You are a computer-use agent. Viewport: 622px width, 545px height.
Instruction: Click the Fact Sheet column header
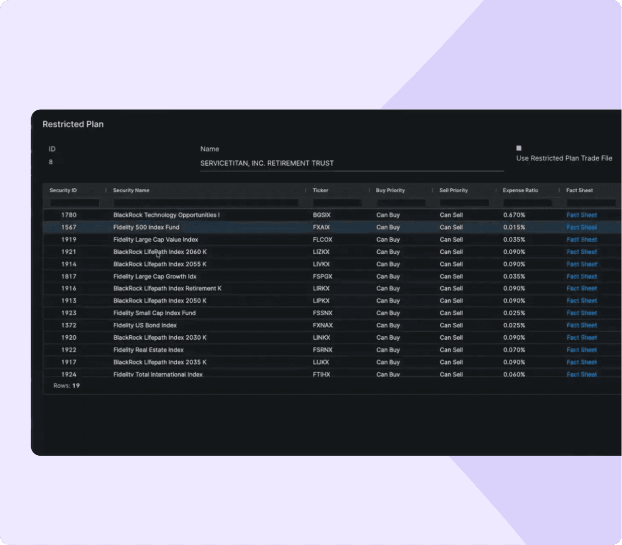click(x=579, y=190)
